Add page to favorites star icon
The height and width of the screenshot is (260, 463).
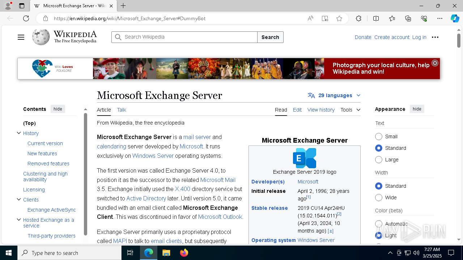(x=339, y=18)
